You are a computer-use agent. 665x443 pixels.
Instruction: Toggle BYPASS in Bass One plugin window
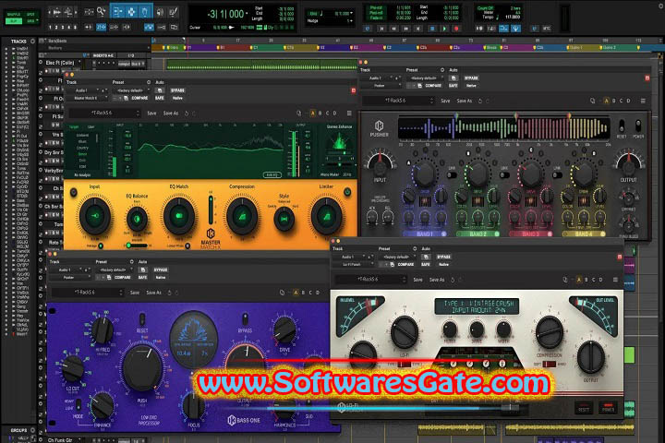(161, 269)
